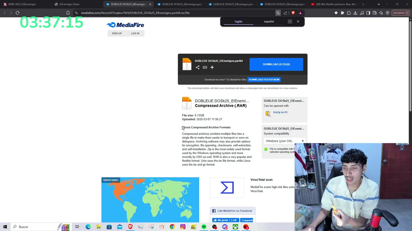Open Microsoft Edge from the taskbar
The height and width of the screenshot is (231, 412).
click(x=88, y=227)
